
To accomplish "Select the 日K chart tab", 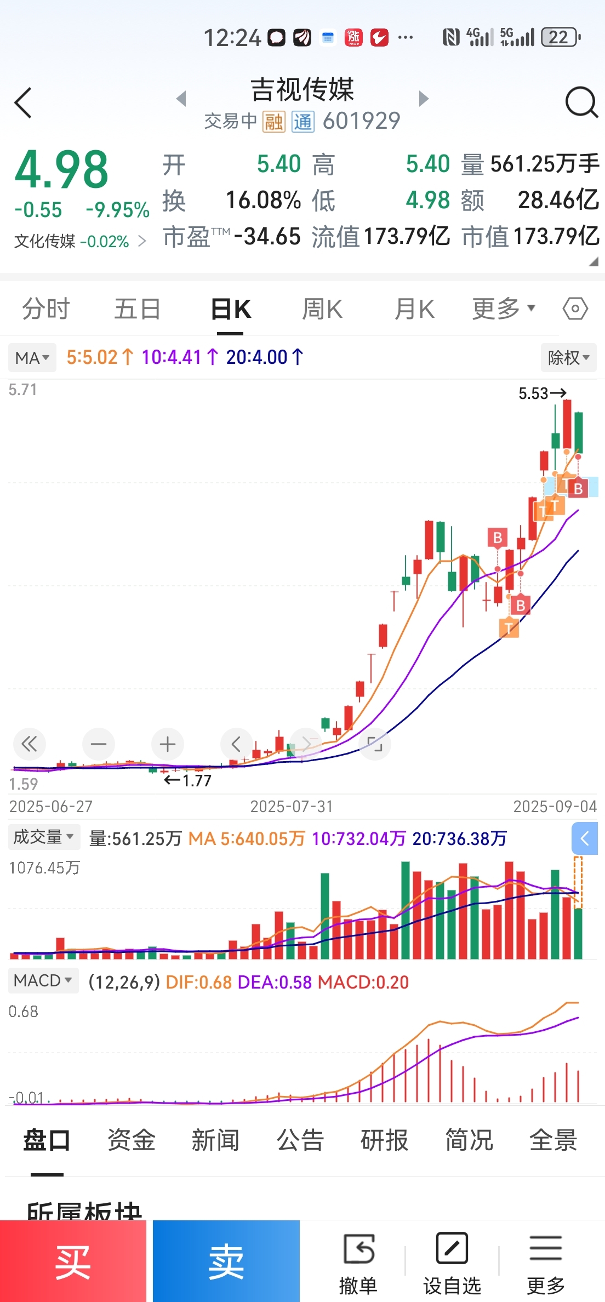I will pos(231,310).
